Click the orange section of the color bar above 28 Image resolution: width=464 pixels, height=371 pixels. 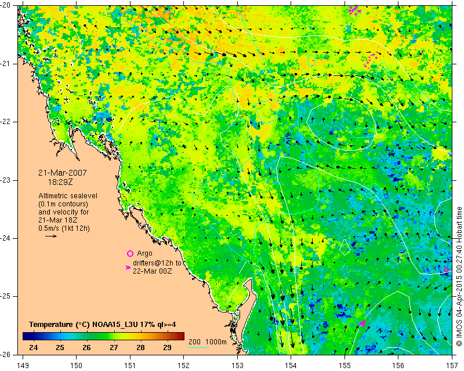[141, 336]
